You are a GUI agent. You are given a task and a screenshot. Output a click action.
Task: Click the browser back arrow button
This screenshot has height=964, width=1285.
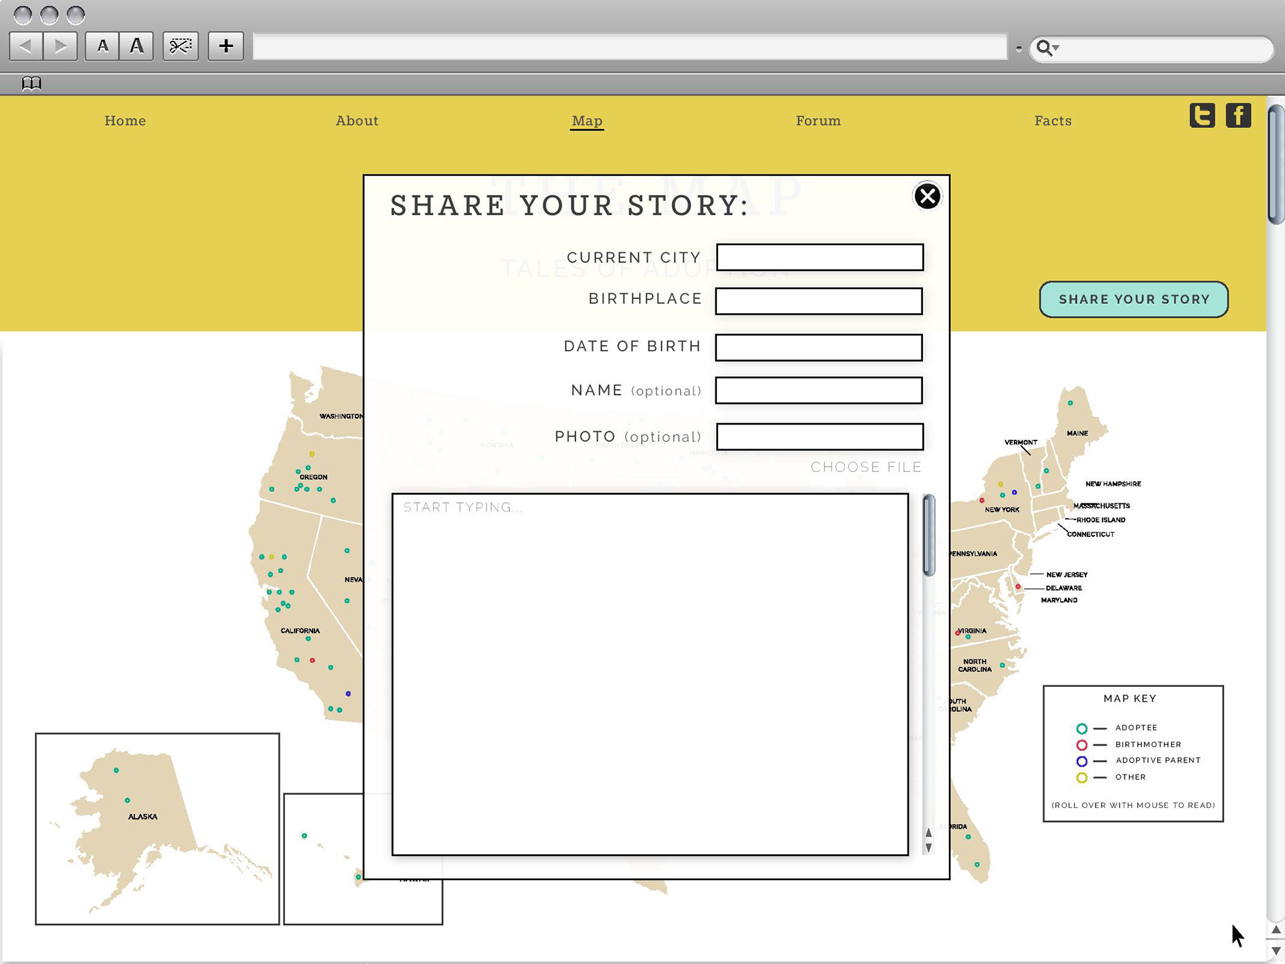click(26, 46)
